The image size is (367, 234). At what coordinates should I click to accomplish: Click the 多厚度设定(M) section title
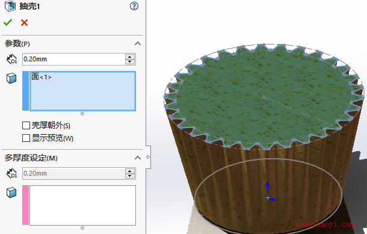[31, 158]
